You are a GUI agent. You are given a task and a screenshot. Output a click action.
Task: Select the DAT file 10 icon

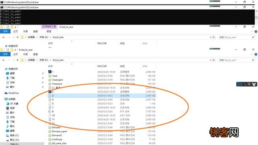coord(50,116)
